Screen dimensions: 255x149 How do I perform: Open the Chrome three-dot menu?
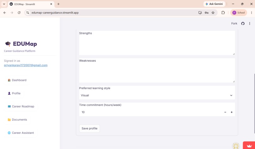252,13
